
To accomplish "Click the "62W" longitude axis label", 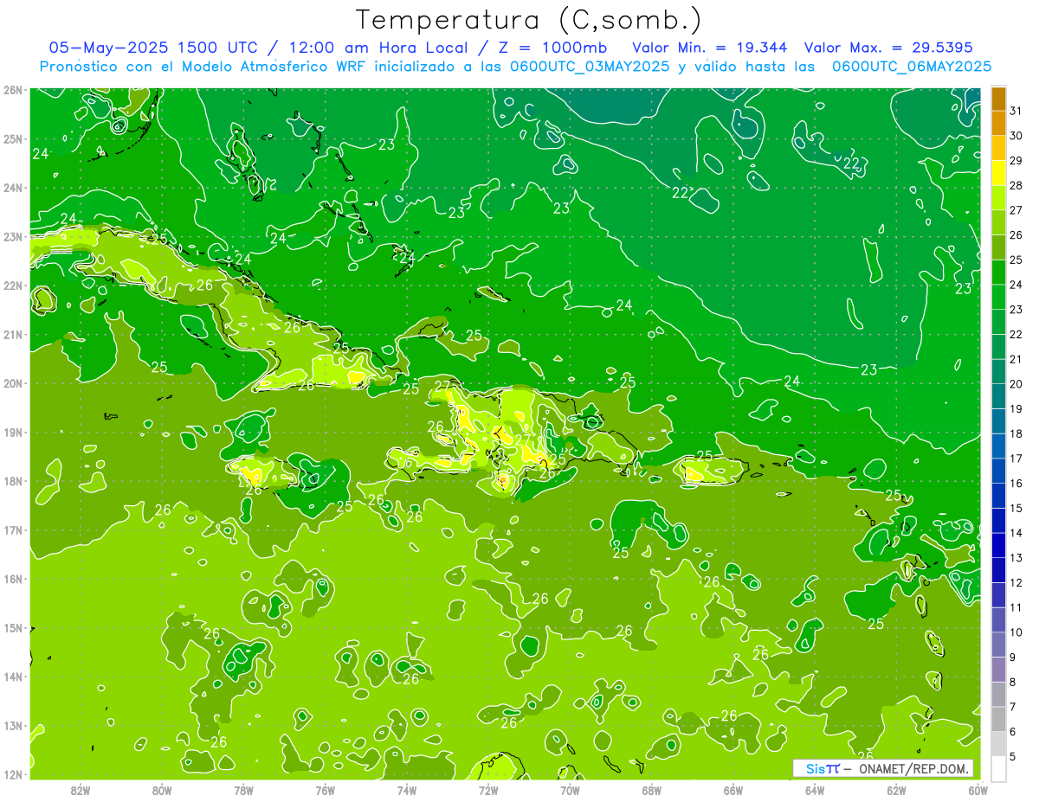I will tap(896, 790).
